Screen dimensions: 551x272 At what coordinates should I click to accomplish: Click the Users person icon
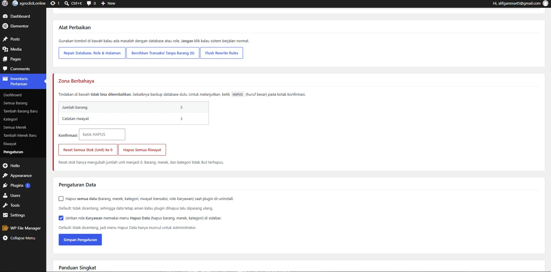click(5, 196)
